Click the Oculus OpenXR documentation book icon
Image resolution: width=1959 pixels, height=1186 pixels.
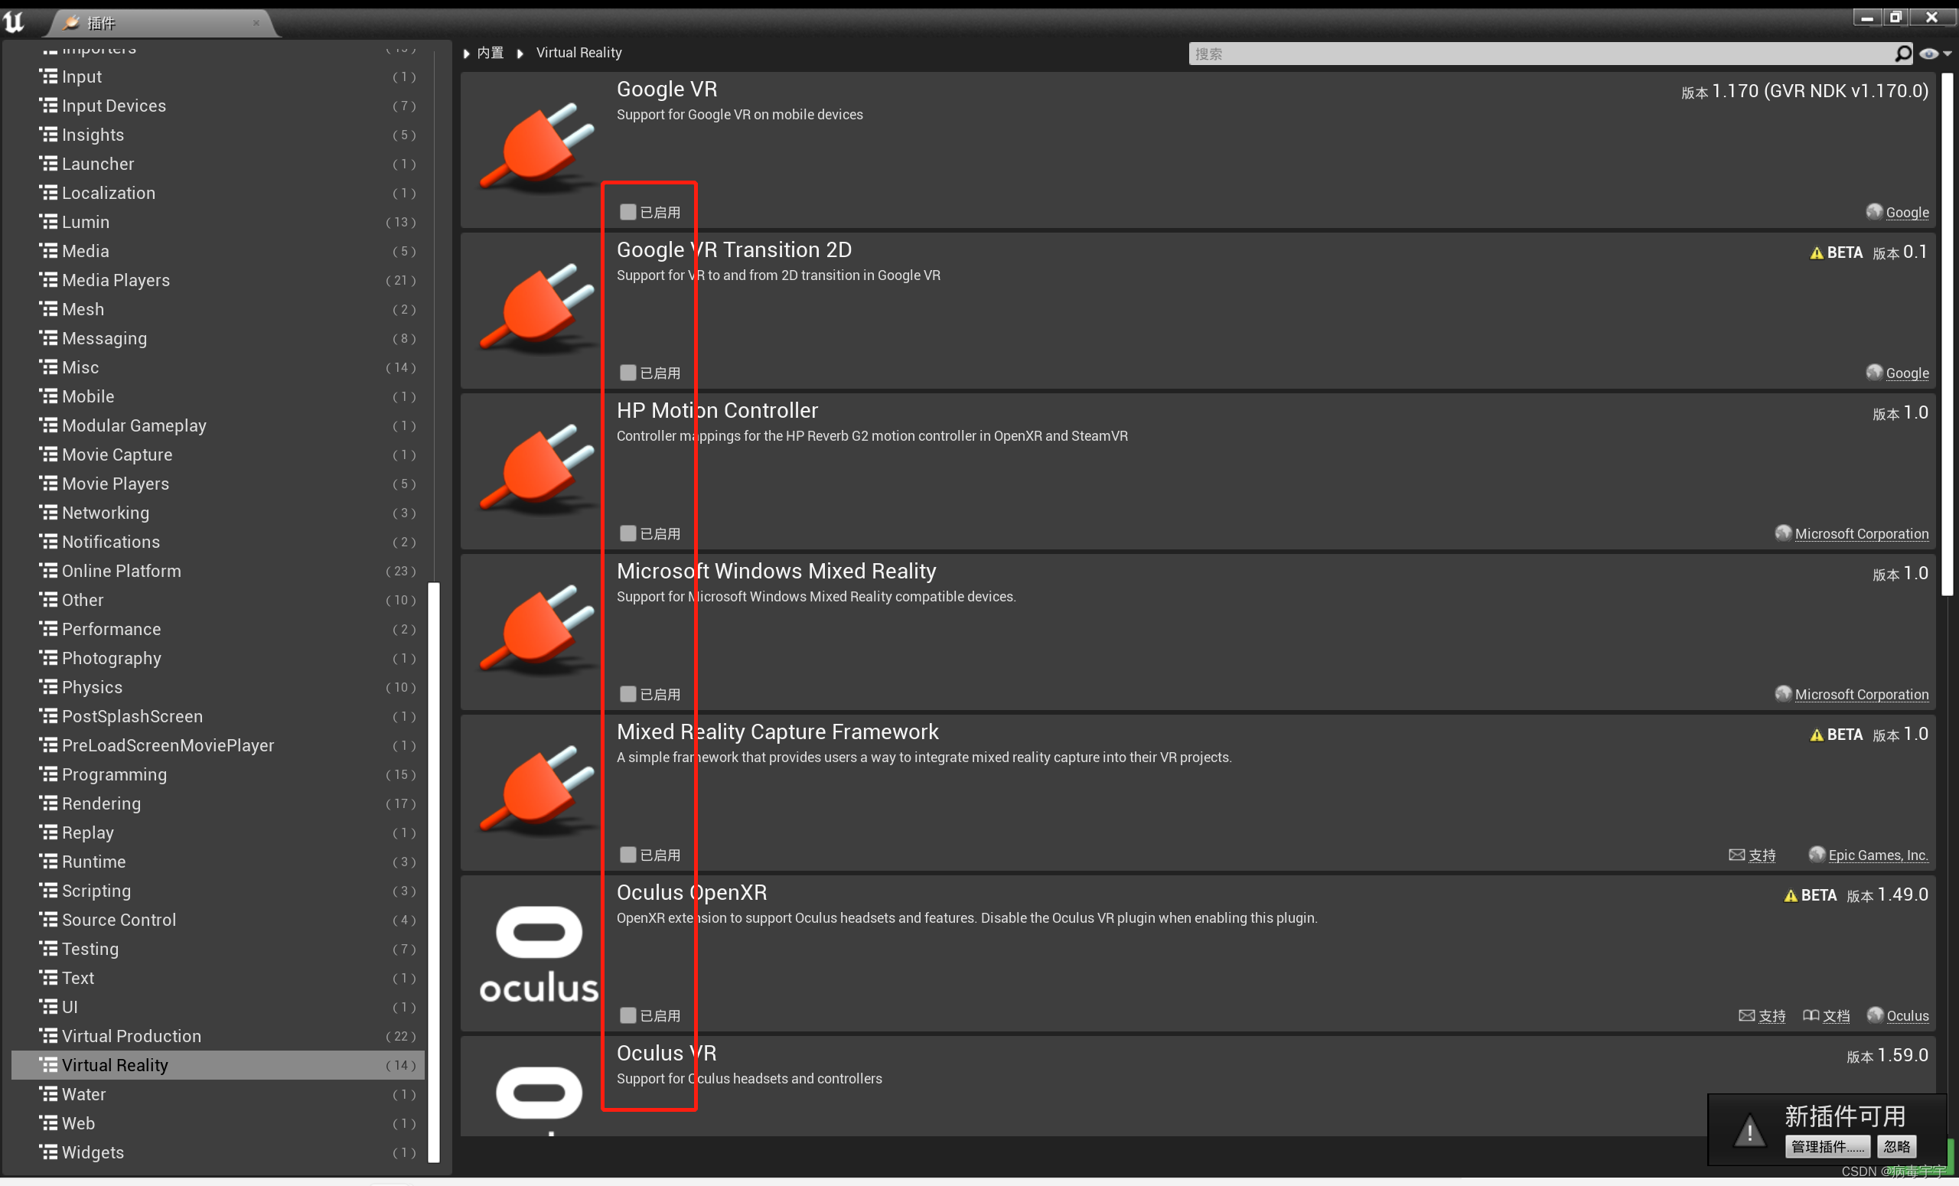click(x=1811, y=1015)
